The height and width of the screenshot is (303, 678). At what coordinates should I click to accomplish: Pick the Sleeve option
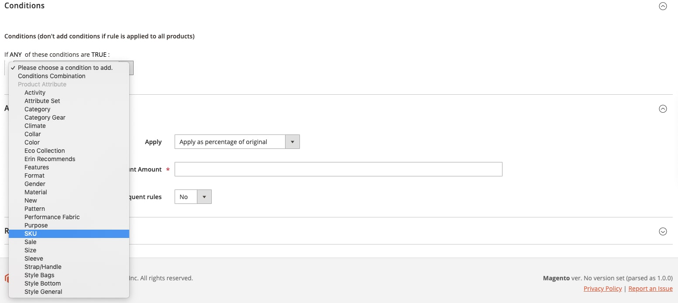[69, 258]
